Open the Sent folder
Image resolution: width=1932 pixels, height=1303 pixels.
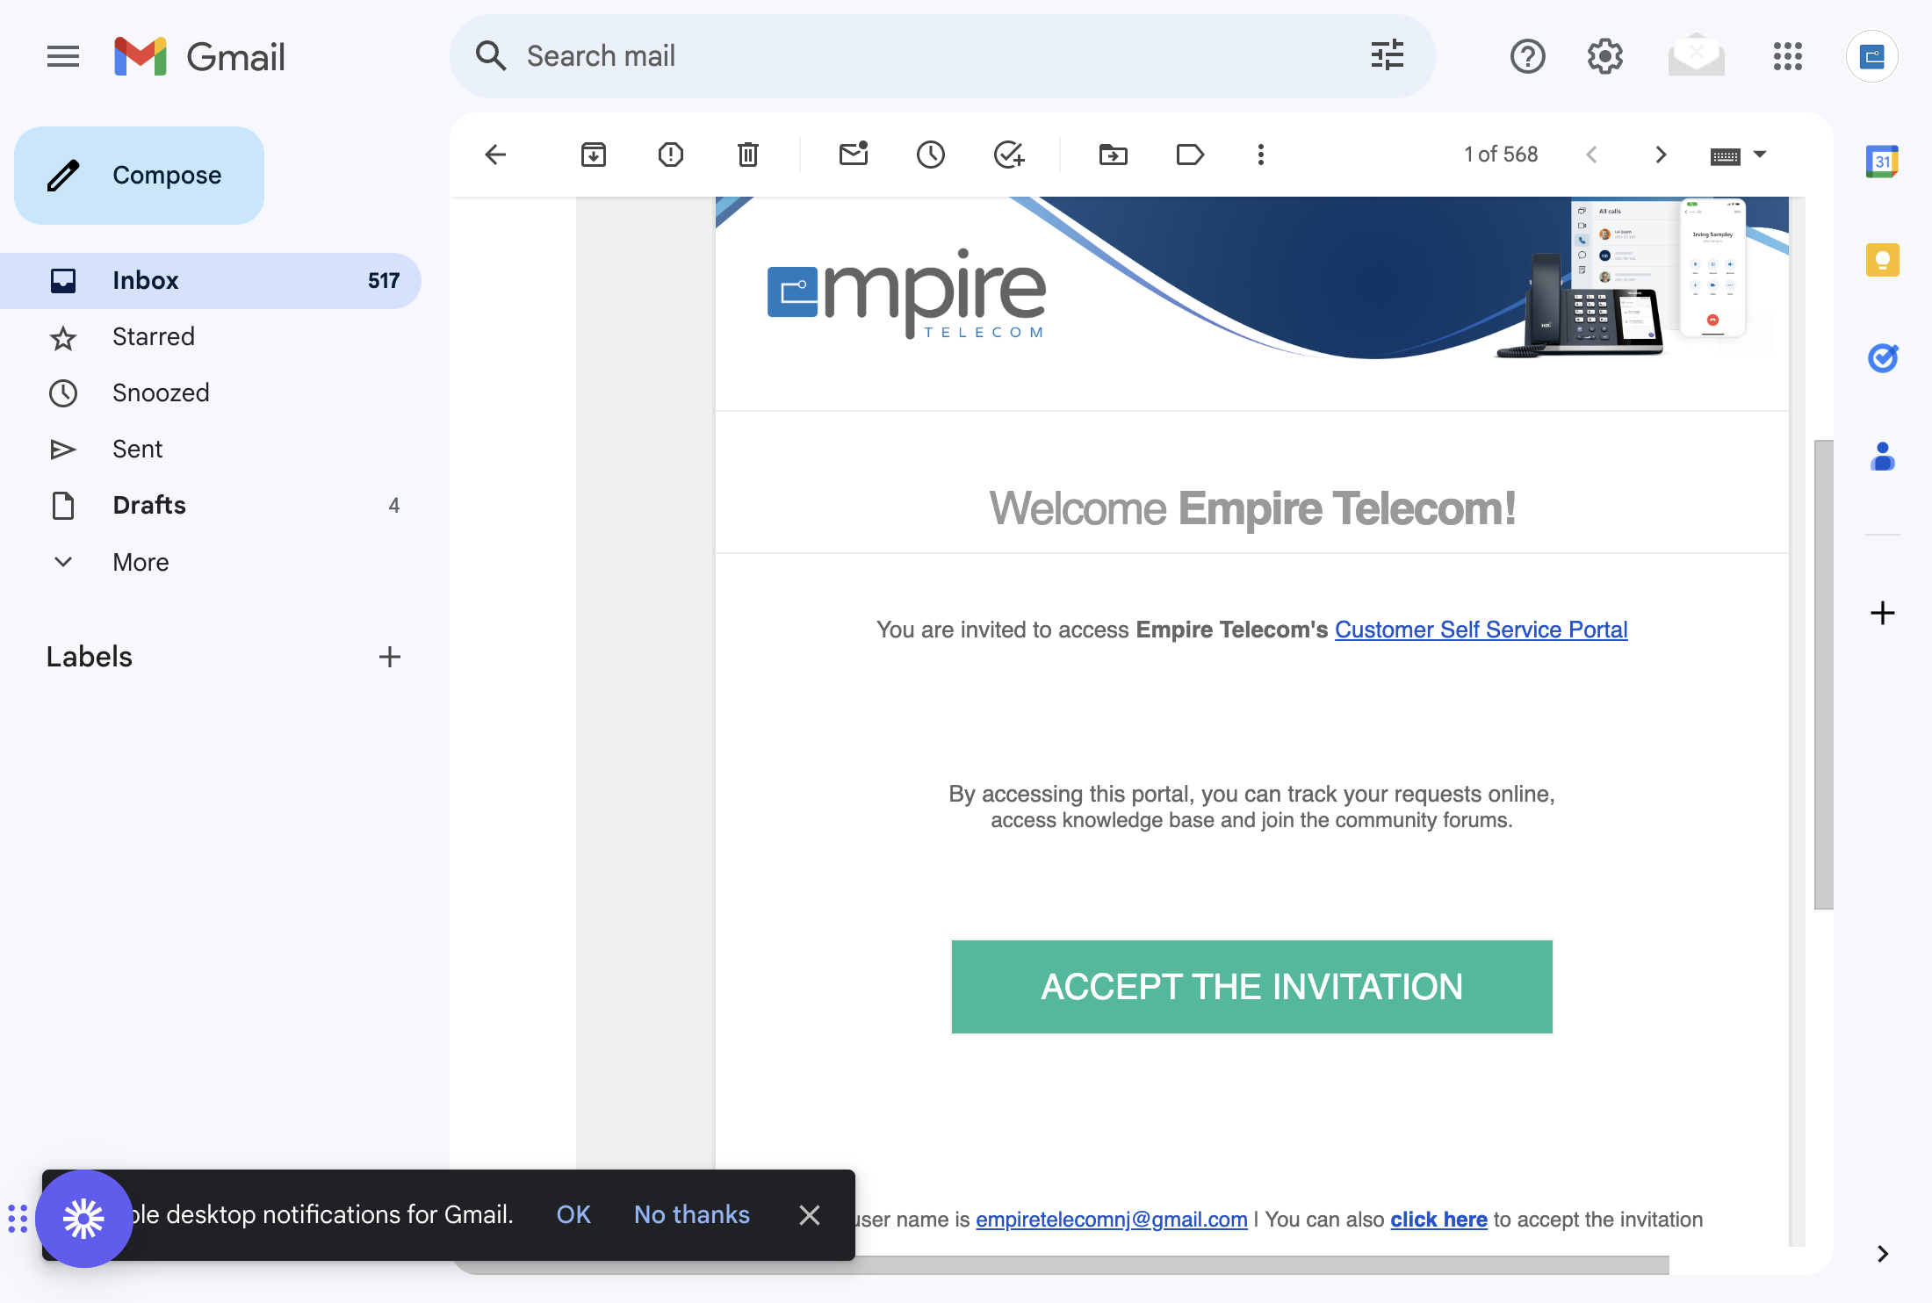click(x=211, y=450)
